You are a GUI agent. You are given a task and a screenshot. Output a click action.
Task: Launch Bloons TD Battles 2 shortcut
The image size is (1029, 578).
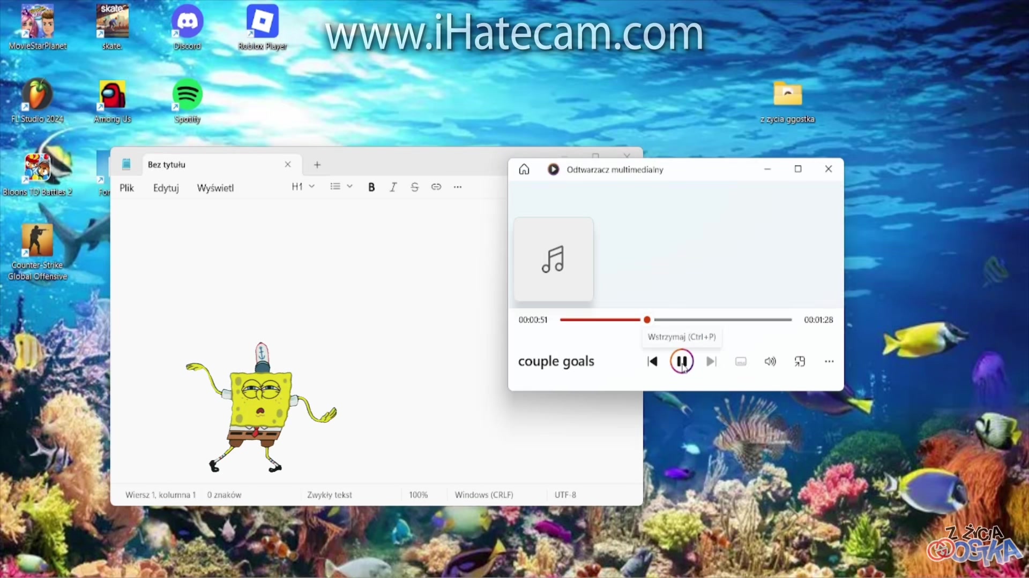point(38,174)
